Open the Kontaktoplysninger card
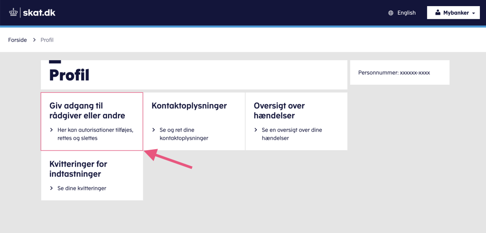486x233 pixels. (194, 121)
